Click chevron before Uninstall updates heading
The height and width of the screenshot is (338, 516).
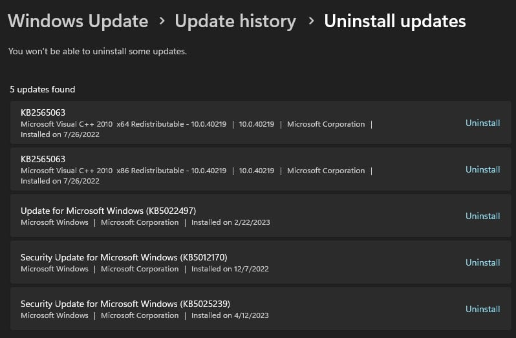point(311,22)
